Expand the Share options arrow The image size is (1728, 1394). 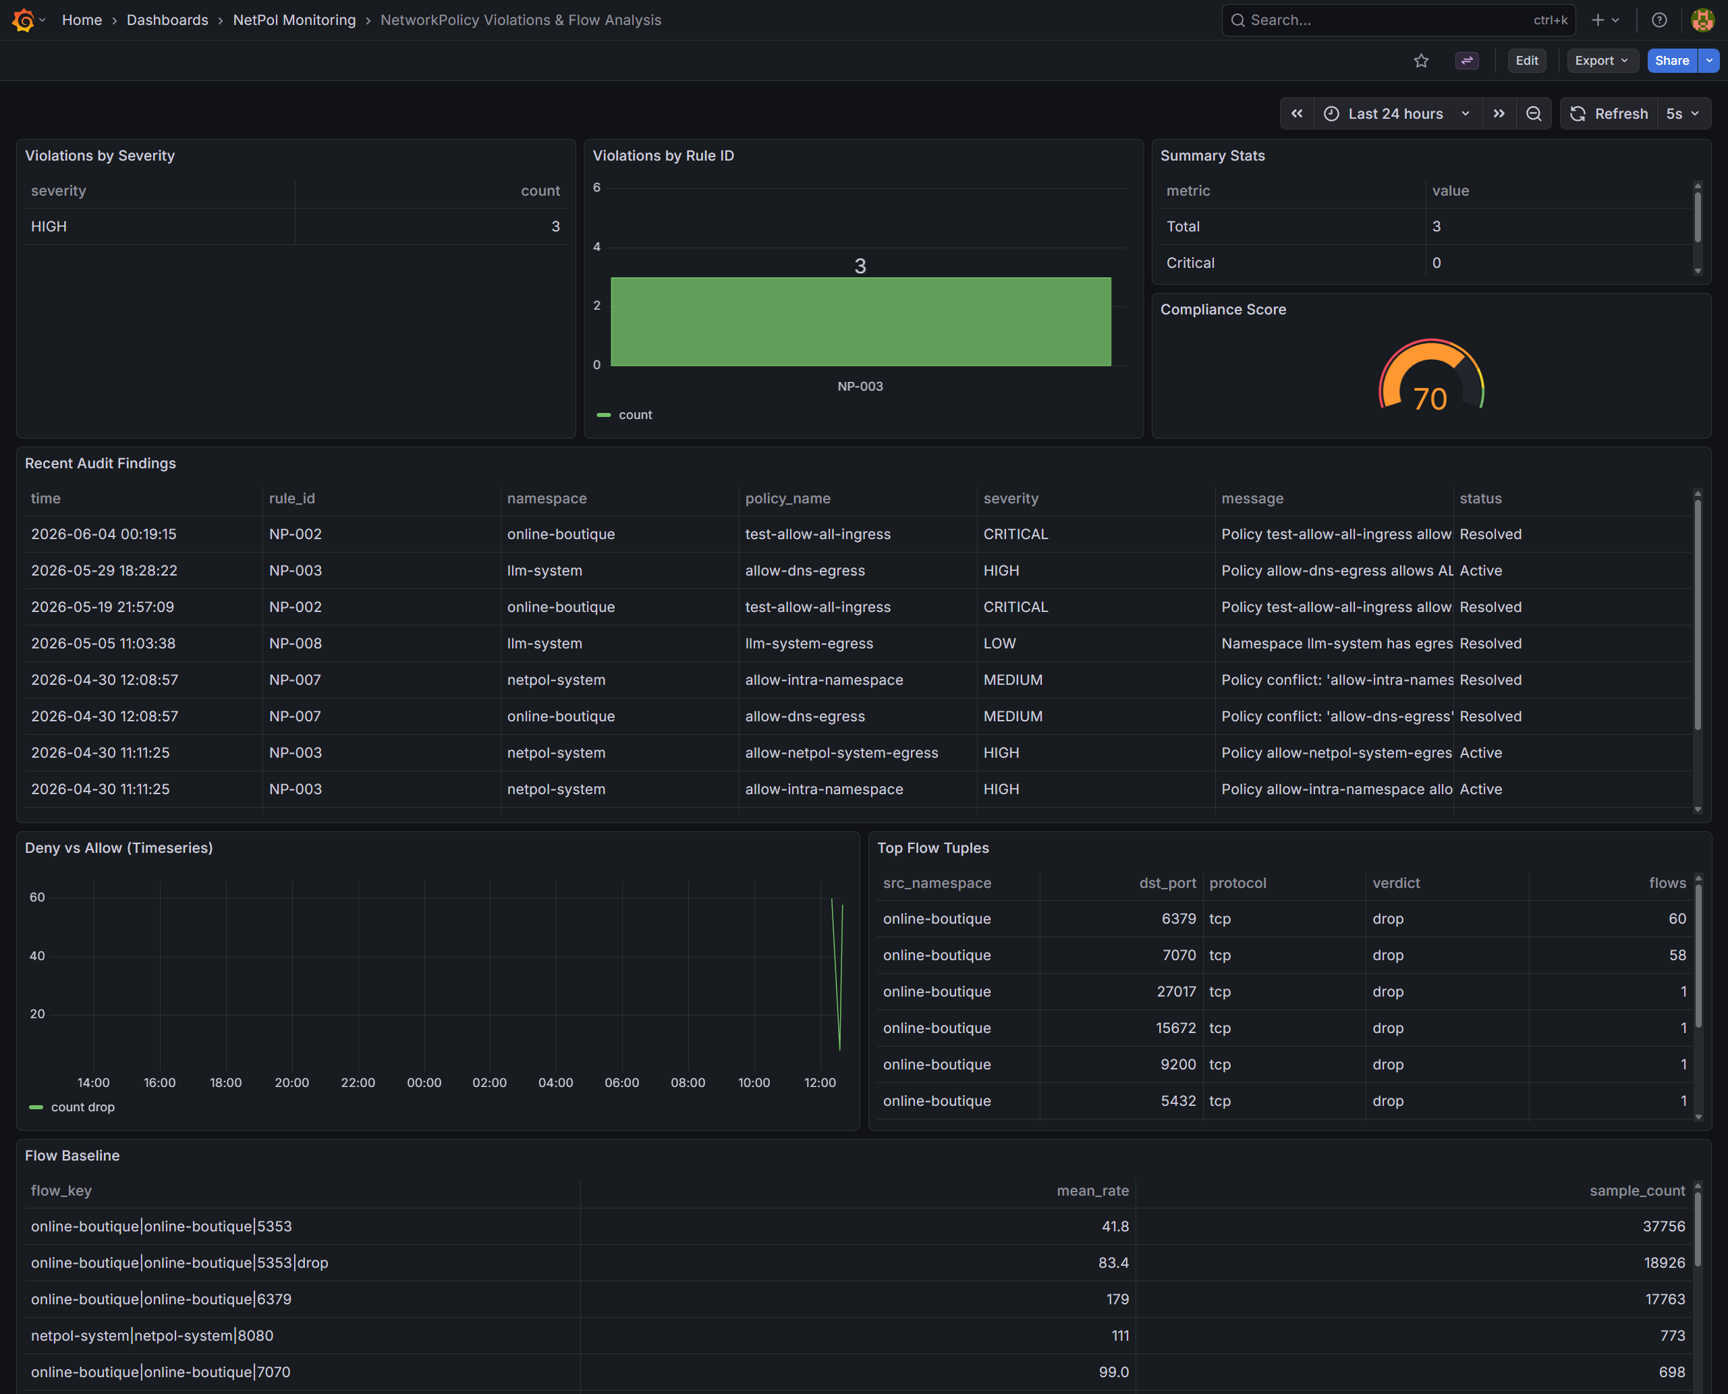(x=1708, y=61)
